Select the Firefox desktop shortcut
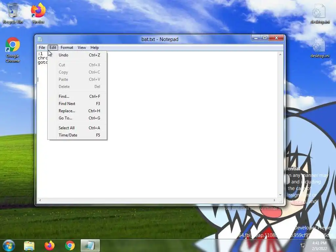 point(38,13)
